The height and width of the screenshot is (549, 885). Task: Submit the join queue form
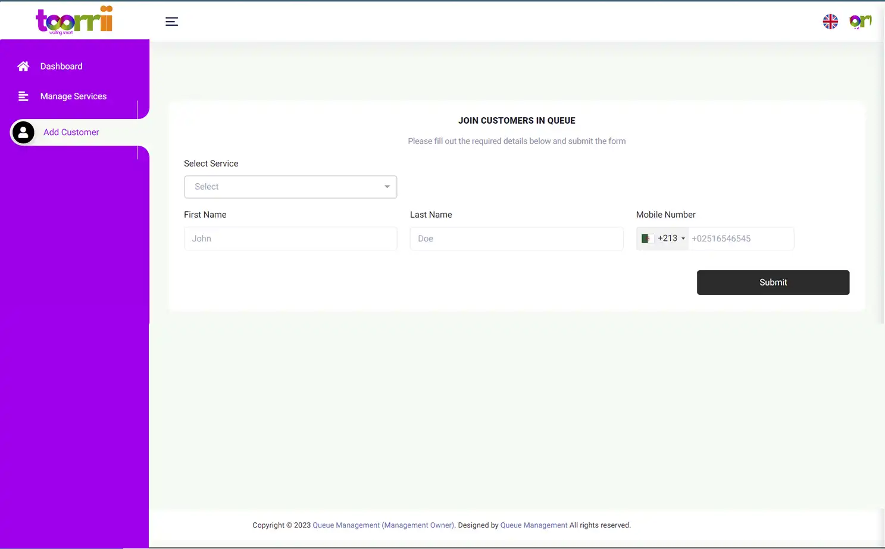(x=773, y=282)
